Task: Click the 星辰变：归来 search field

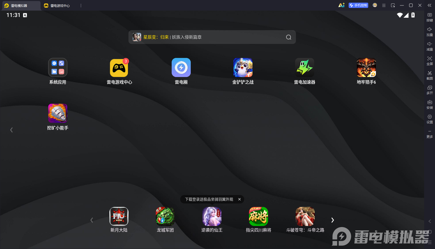Action: (212, 37)
